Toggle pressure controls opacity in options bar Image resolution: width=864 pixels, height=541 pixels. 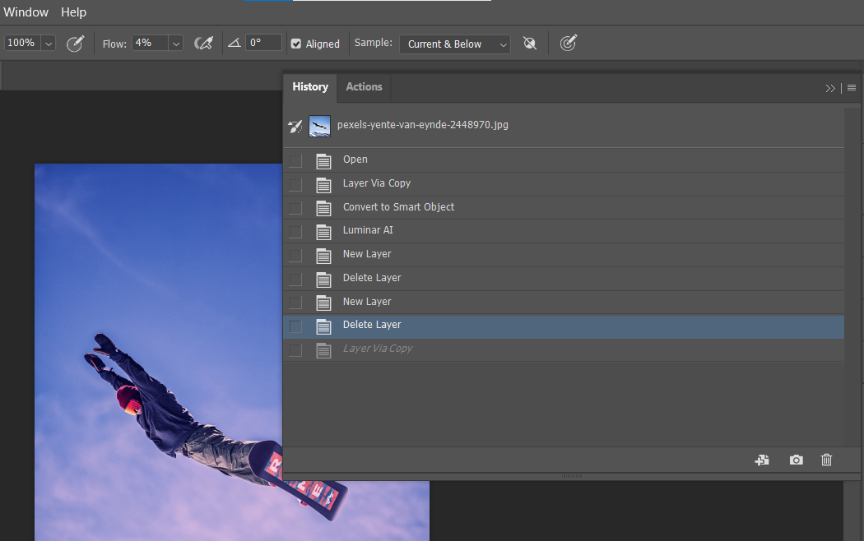[x=76, y=43]
